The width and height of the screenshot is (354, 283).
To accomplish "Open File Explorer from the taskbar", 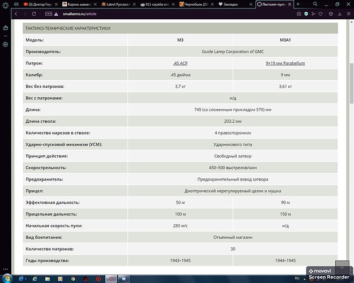I will coord(48,279).
